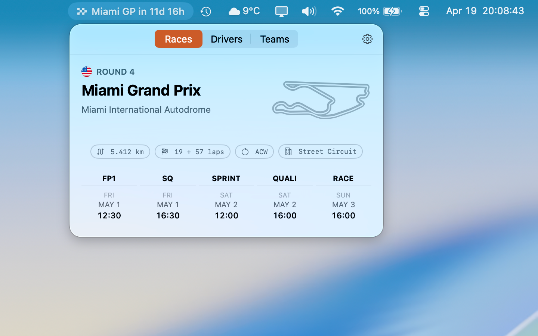Click the battery 100% status icon

[380, 11]
